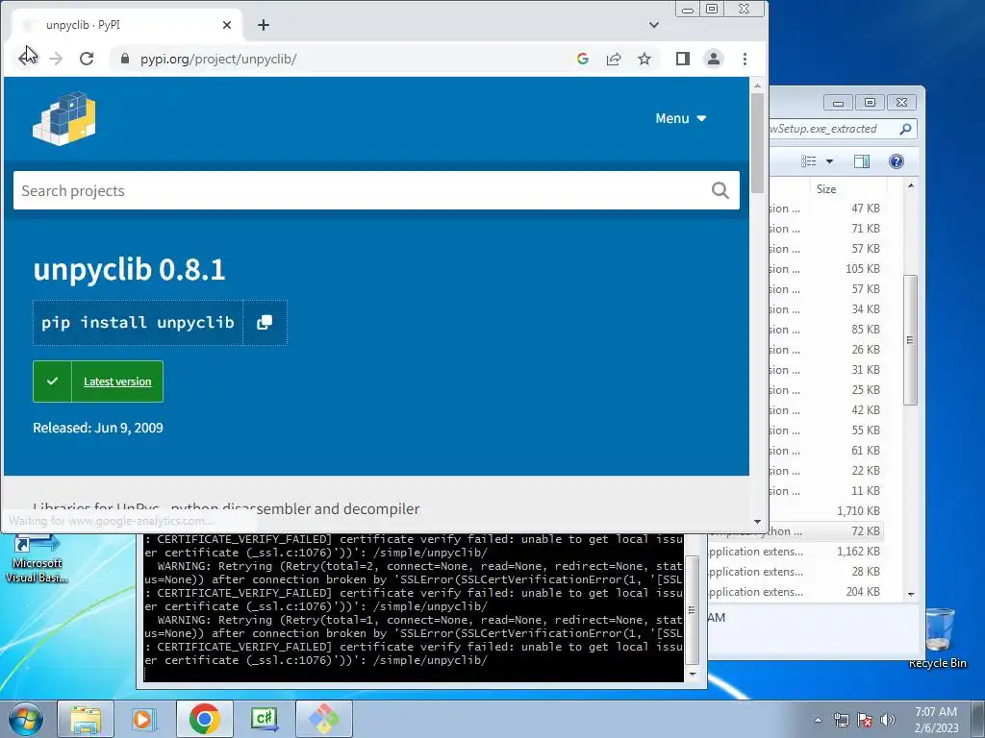
Task: Select the 1,710 KB file row in Explorer
Action: coord(826,511)
